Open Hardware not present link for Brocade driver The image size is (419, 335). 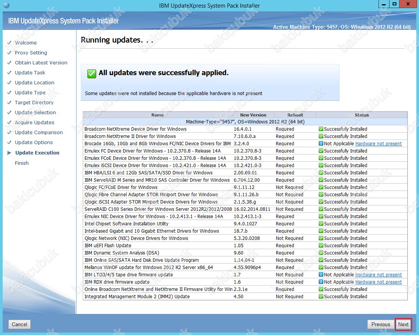coord(378,144)
